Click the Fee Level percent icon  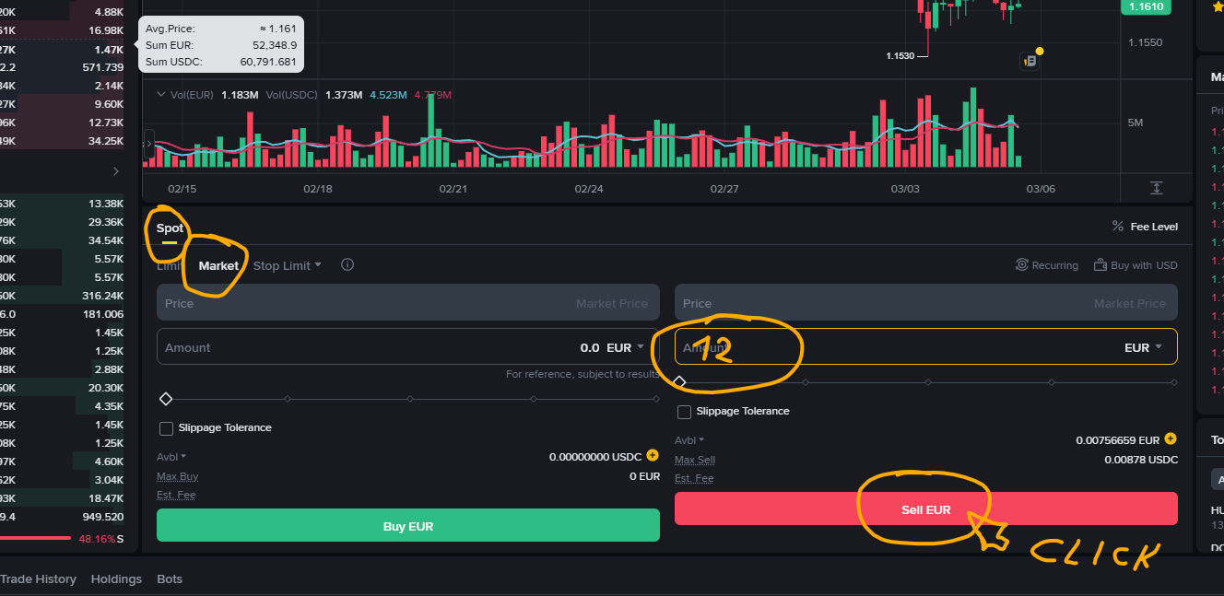(x=1118, y=227)
